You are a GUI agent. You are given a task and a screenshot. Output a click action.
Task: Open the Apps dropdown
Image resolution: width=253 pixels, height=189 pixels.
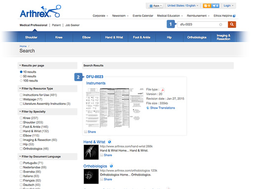click(156, 6)
